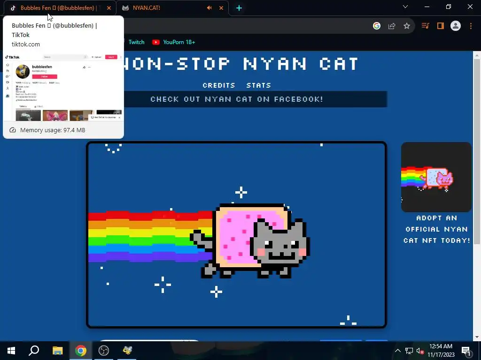The width and height of the screenshot is (481, 360).
Task: Open the media controls icon
Action: tap(425, 26)
